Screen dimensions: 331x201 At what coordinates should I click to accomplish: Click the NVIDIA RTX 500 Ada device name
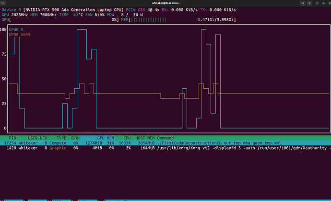click(x=73, y=10)
